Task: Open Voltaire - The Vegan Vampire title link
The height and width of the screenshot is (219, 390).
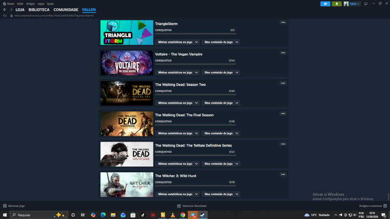Action: tap(178, 54)
